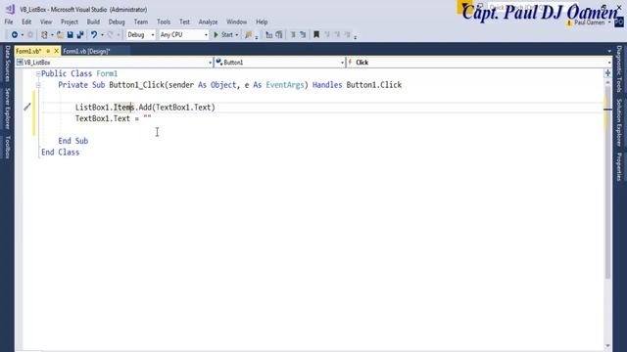
Task: Open the Solution Explorer side tab
Action: click(618, 122)
